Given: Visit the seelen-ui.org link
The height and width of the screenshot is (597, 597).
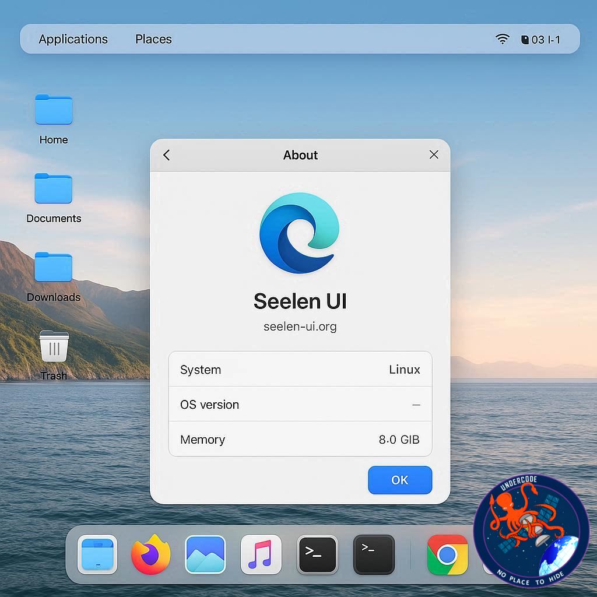Looking at the screenshot, I should (x=300, y=326).
